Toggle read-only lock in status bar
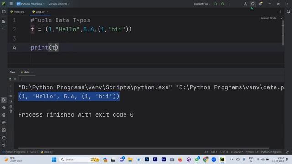292x164 pixels. (287, 152)
